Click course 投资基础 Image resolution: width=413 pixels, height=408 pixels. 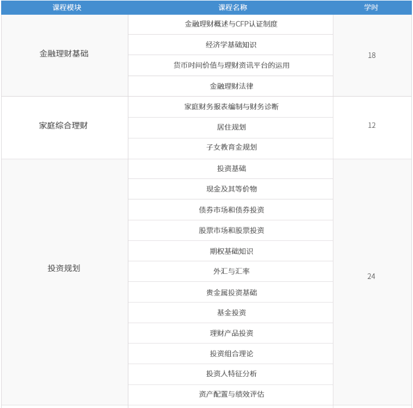click(231, 168)
